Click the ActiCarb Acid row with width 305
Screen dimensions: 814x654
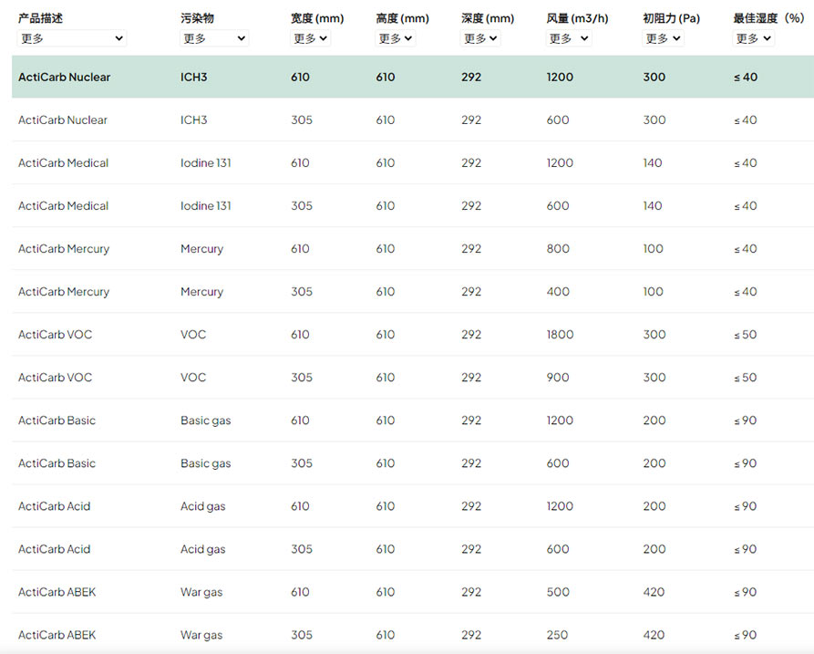pyautogui.click(x=413, y=549)
